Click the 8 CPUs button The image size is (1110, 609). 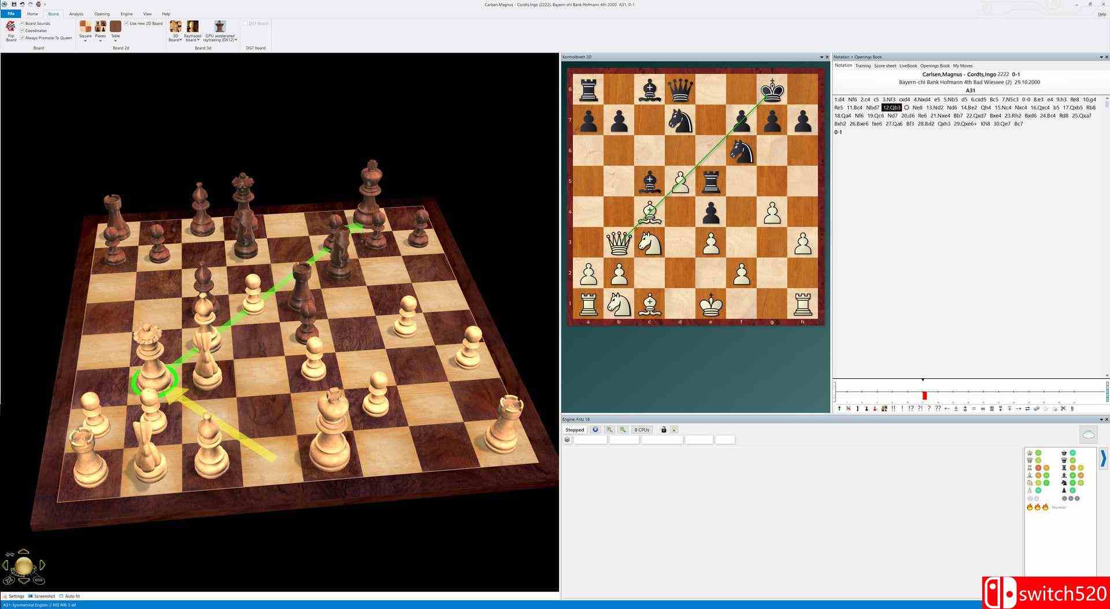642,430
